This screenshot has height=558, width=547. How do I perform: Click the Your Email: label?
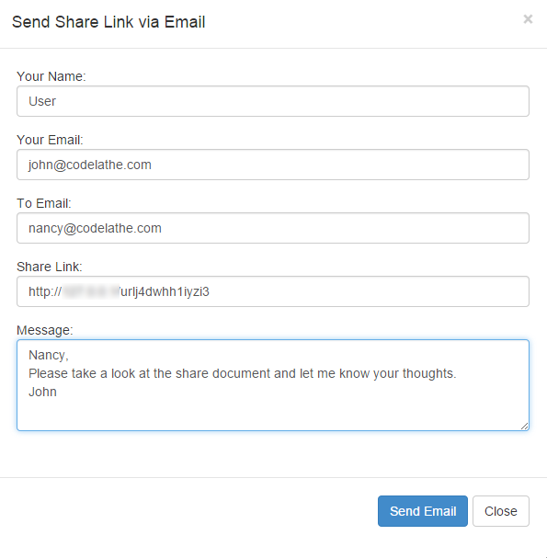pyautogui.click(x=50, y=140)
